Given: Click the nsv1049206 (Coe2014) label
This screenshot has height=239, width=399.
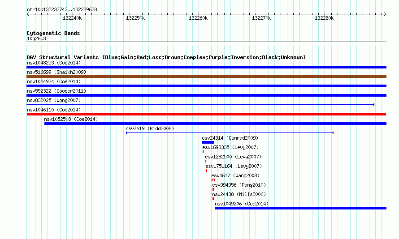Looking at the screenshot, I should (x=242, y=204).
